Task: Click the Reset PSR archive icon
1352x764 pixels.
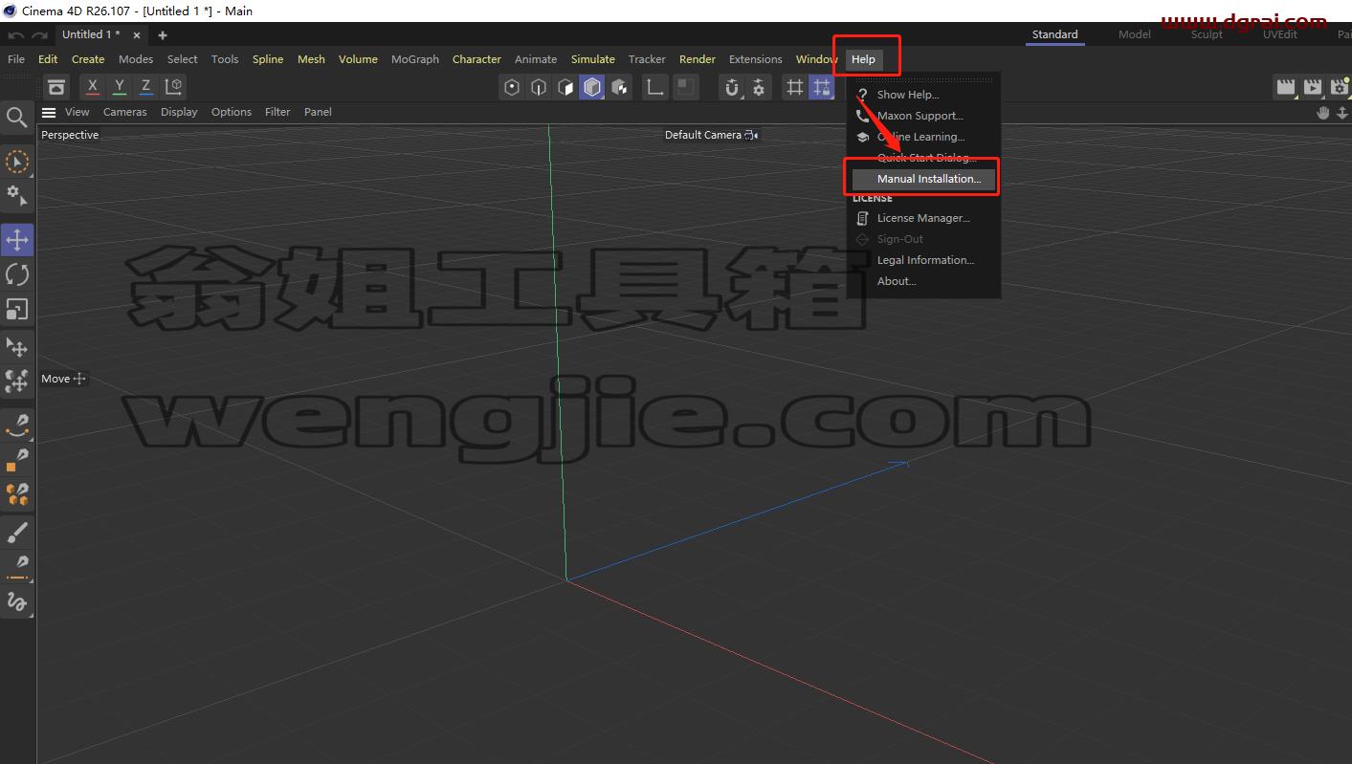Action: pos(56,87)
